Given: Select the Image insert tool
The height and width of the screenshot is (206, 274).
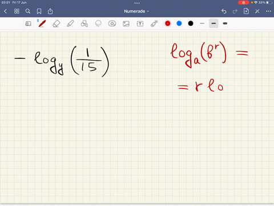Looking at the screenshot, I should [126, 23].
